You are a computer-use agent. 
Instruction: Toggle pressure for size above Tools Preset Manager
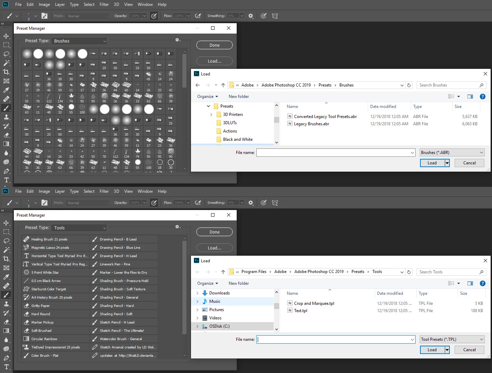(264, 203)
